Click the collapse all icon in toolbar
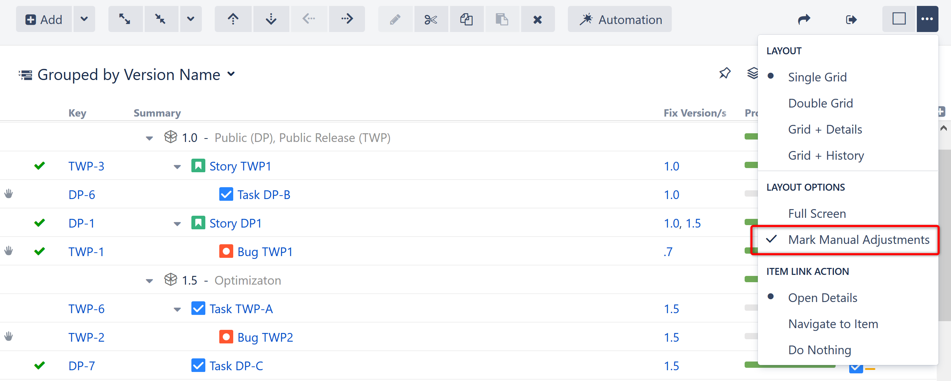The width and height of the screenshot is (951, 381). tap(161, 19)
